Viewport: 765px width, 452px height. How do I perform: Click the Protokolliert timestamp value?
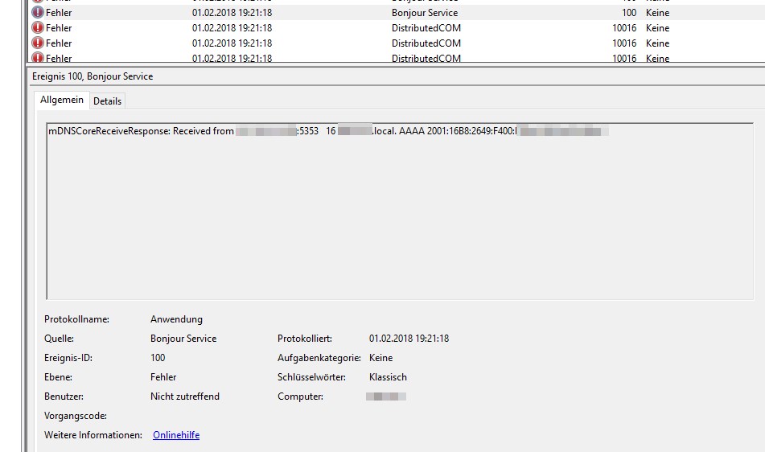coord(409,339)
